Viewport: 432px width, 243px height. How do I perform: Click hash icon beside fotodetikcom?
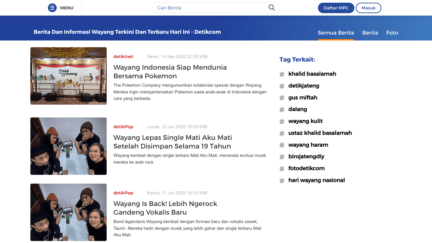(x=282, y=169)
